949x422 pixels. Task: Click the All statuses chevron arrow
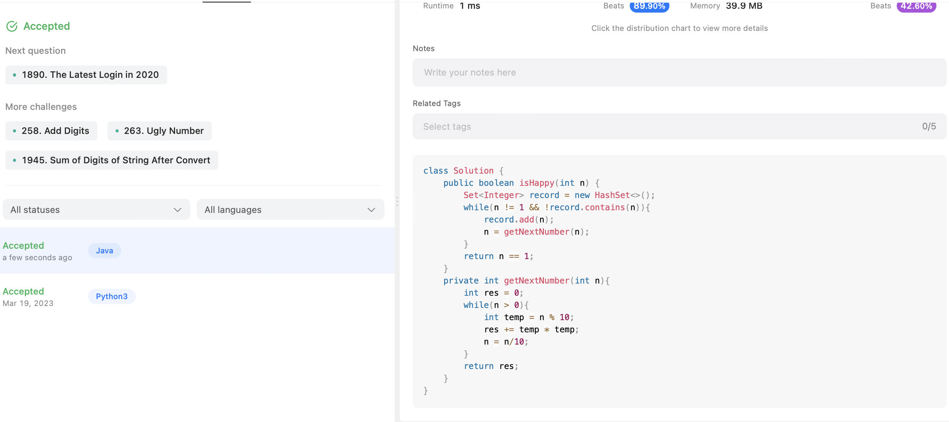177,210
